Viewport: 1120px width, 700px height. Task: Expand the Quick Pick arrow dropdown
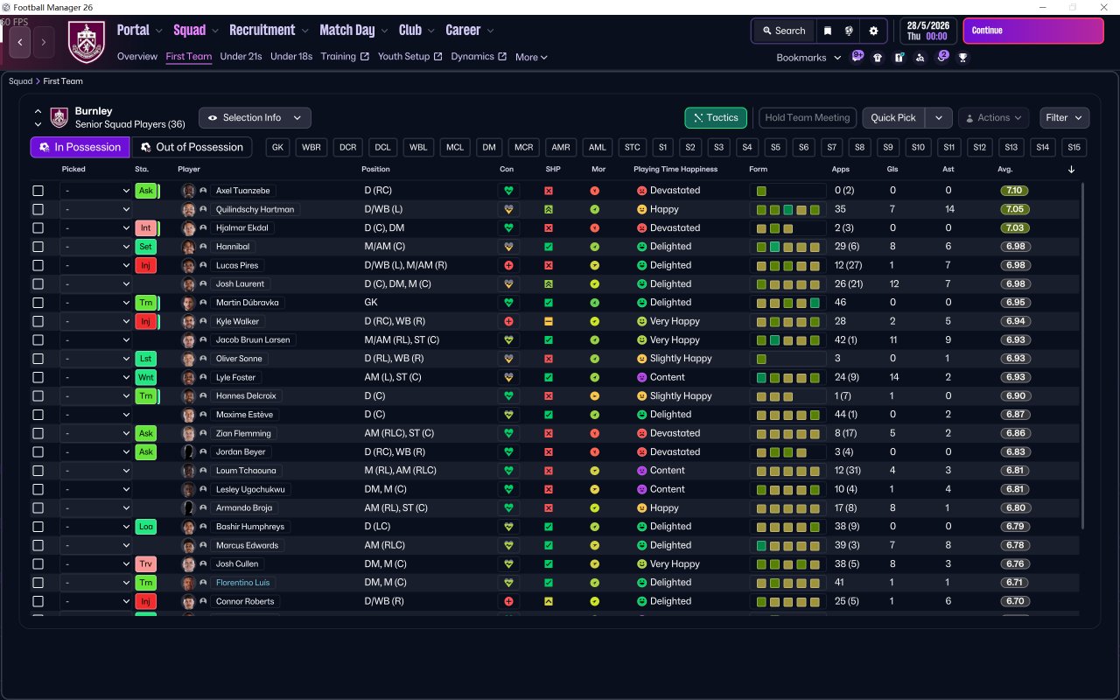click(x=939, y=117)
